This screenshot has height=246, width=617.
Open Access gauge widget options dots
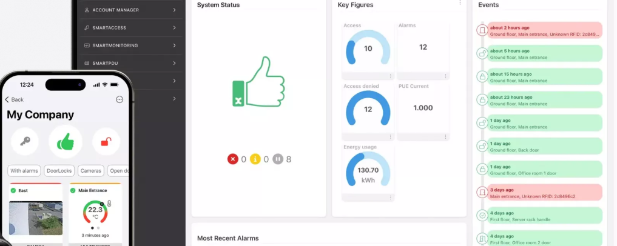coord(391,76)
